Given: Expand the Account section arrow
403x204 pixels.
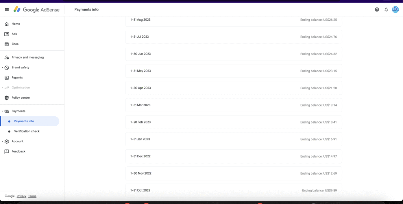Looking at the screenshot, I should 2,142.
